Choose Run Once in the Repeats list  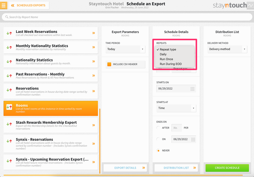coord(174,59)
